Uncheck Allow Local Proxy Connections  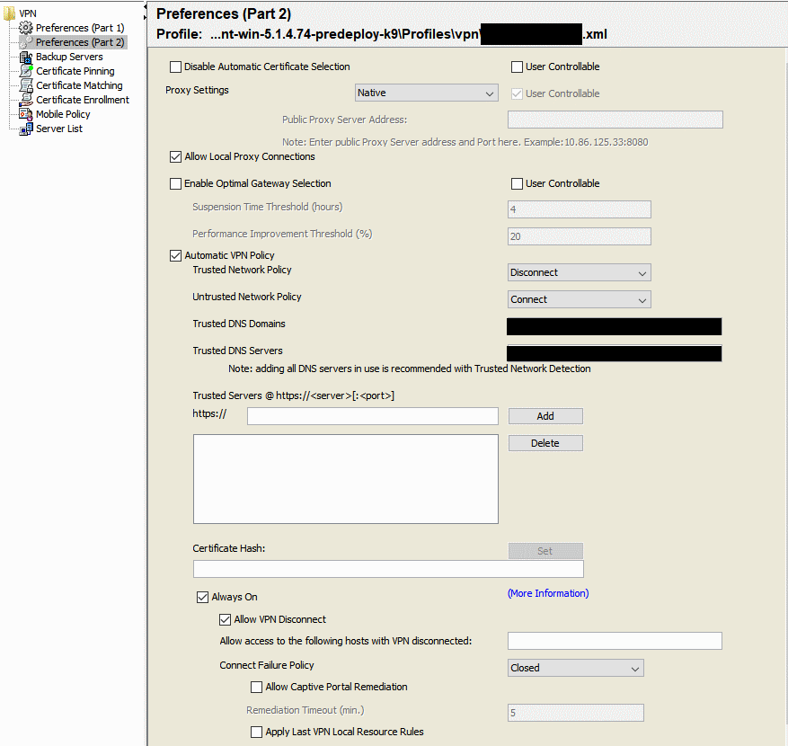(x=175, y=157)
